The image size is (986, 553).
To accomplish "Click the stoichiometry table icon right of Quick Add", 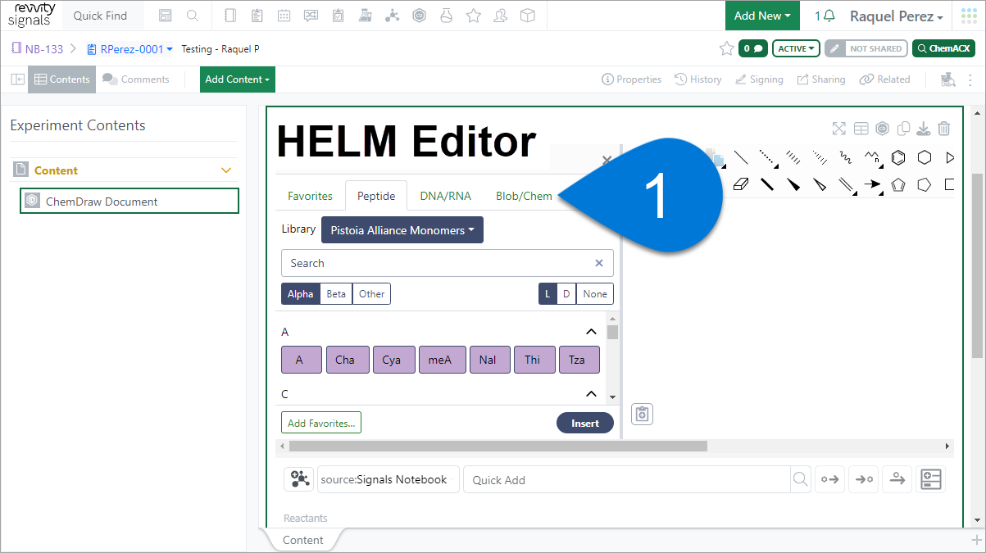I will tap(931, 479).
